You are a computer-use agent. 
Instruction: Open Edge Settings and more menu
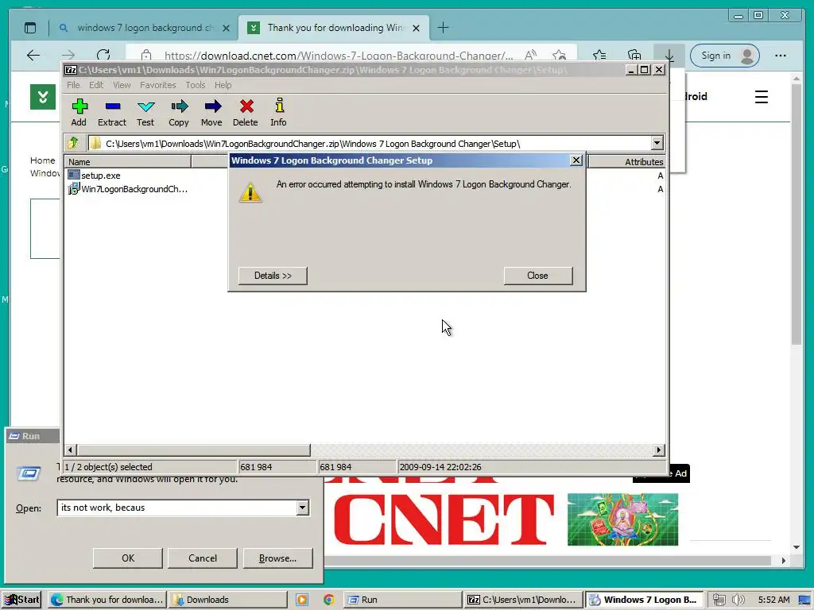[x=781, y=56]
